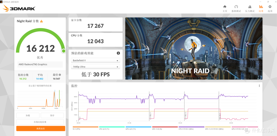
Task: Click the 16 212 overall score
Action: pyautogui.click(x=41, y=48)
